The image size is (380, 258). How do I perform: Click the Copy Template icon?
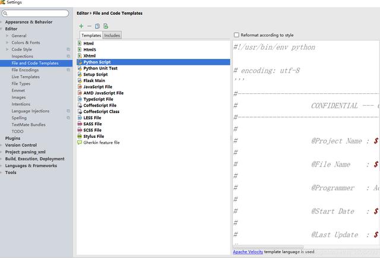(x=97, y=26)
